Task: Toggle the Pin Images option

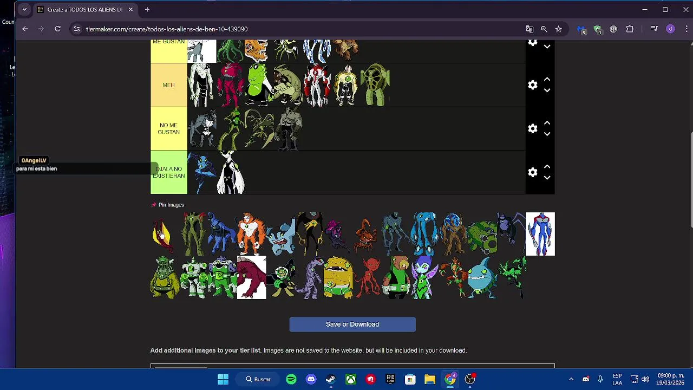Action: pyautogui.click(x=167, y=205)
